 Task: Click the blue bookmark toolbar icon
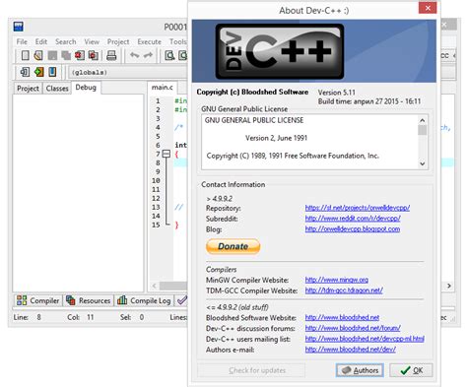[52, 72]
